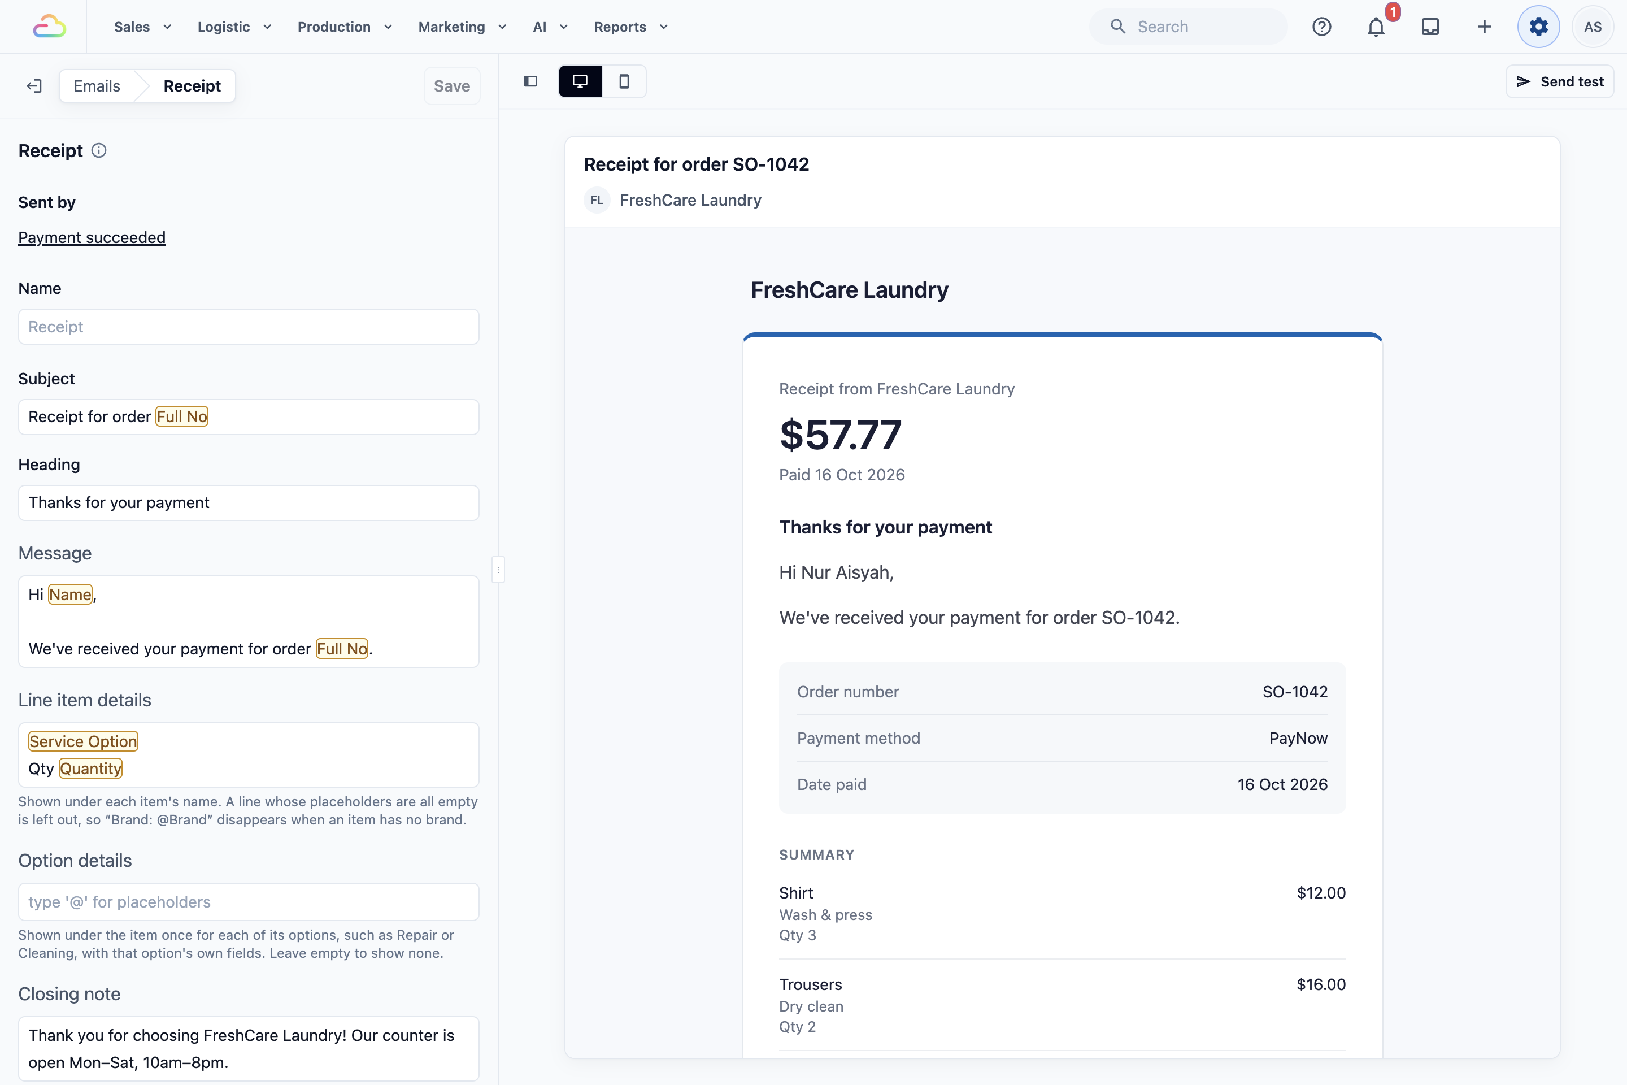Screen dimensions: 1627x1085
Task: Click the Closing note text area
Action: [249, 1048]
